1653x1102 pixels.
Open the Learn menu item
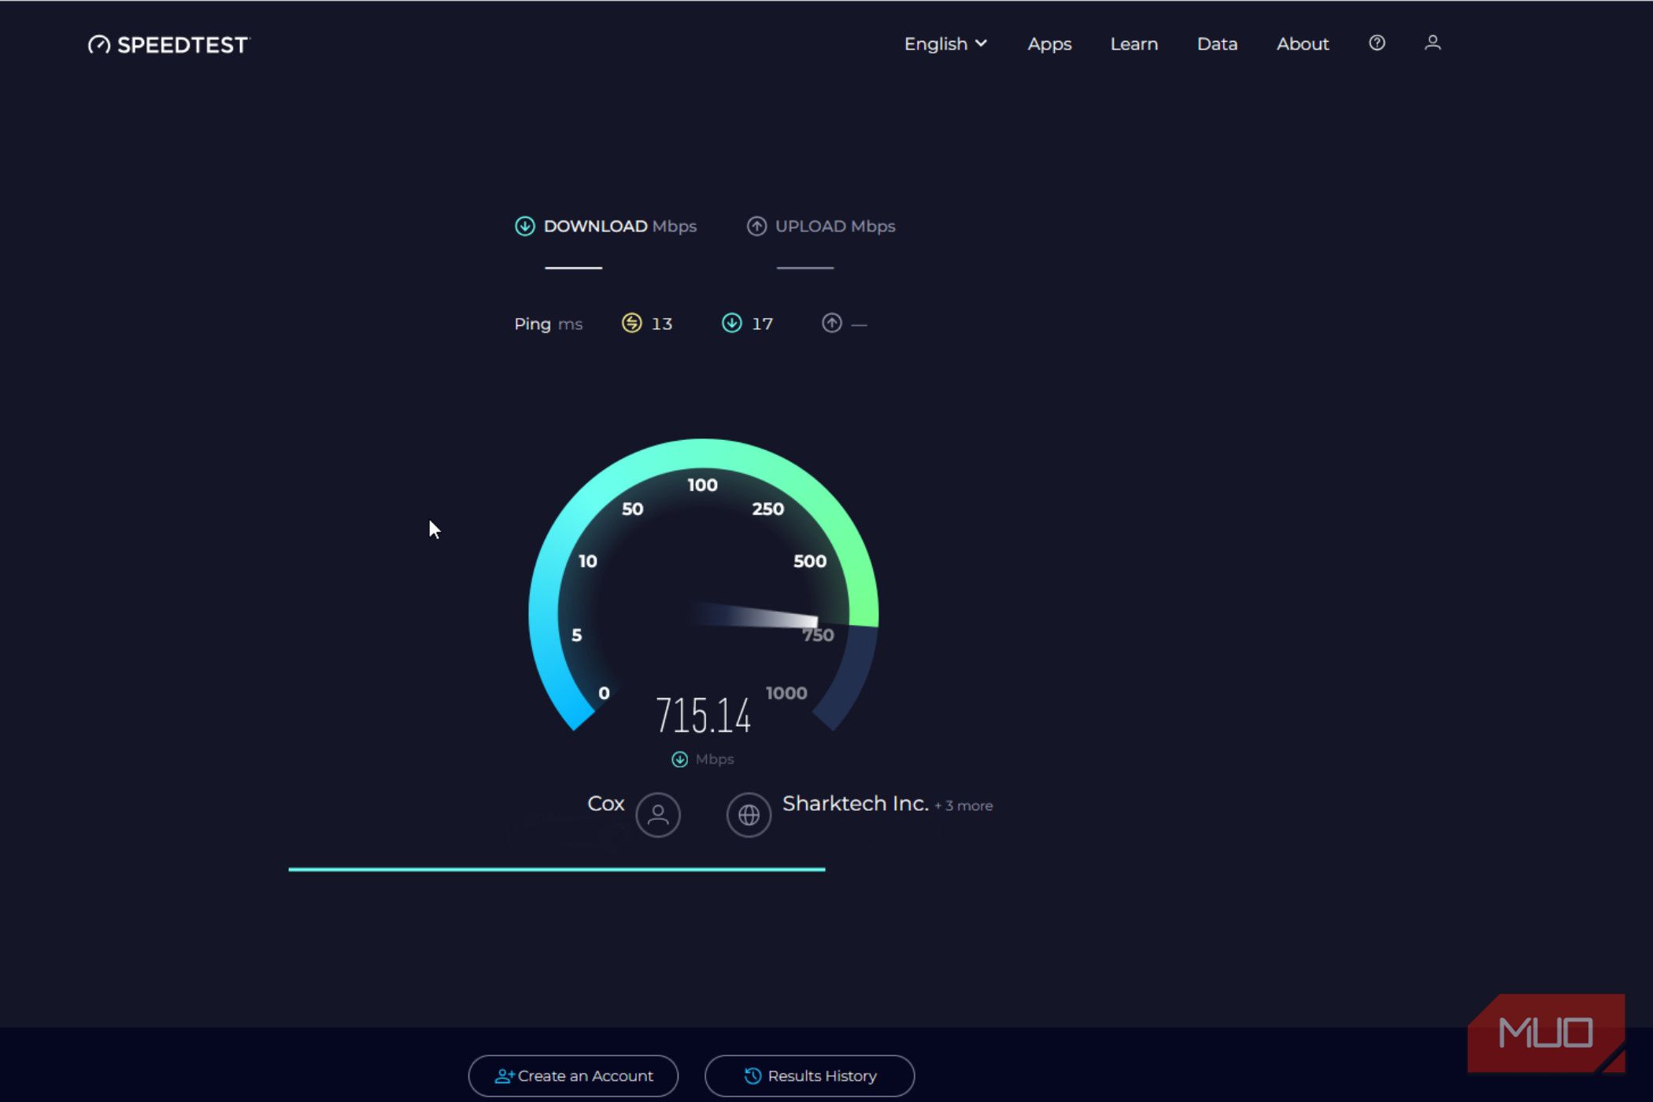[x=1133, y=44]
